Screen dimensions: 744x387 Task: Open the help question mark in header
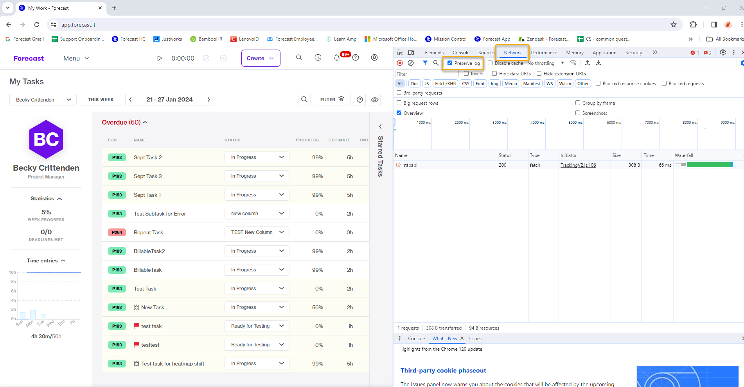(x=356, y=57)
